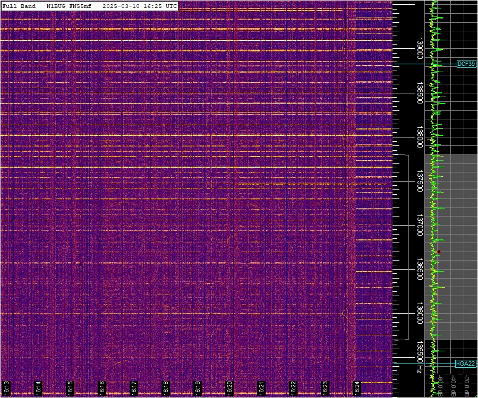The image size is (478, 398).
Task: Click the 136500 frequency scale label
Action: pos(420,270)
